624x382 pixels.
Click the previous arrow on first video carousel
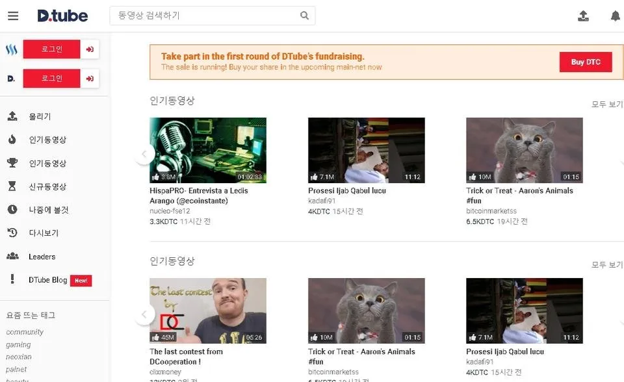coord(144,154)
